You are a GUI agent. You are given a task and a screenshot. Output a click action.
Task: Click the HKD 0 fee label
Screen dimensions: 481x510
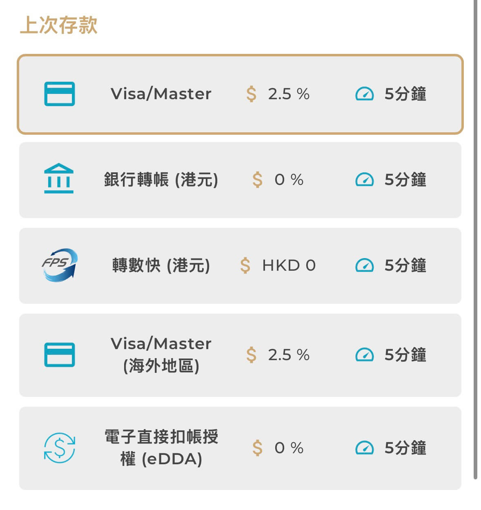(289, 265)
